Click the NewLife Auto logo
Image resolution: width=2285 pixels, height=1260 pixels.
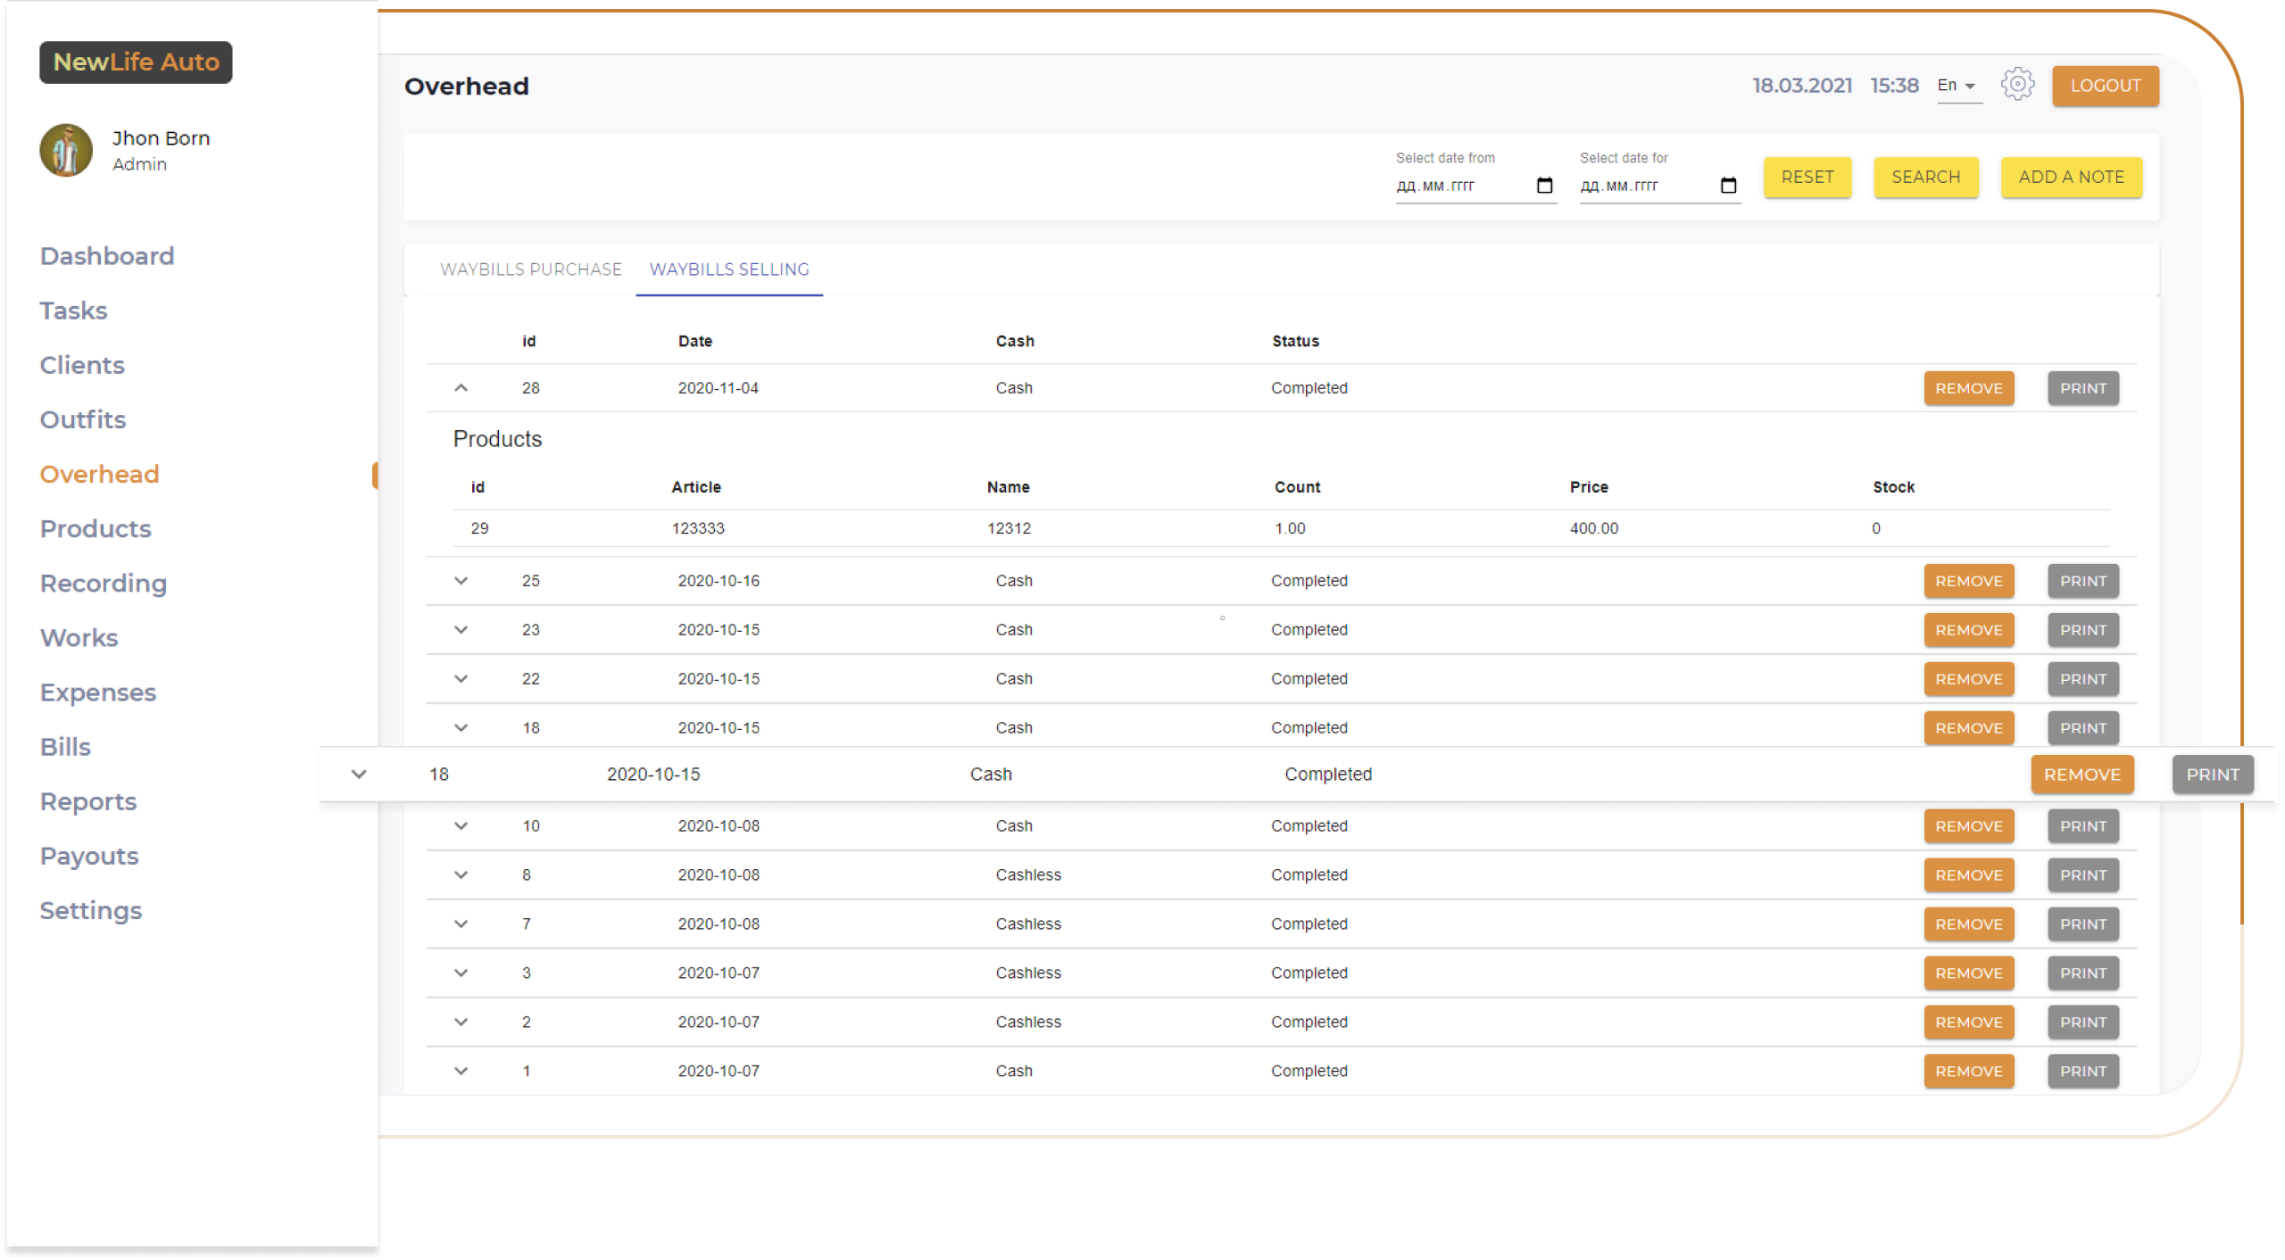tap(136, 62)
